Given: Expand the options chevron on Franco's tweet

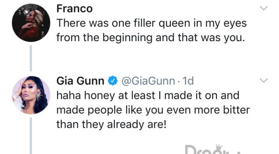Looking at the screenshot, I should pyautogui.click(x=263, y=8).
